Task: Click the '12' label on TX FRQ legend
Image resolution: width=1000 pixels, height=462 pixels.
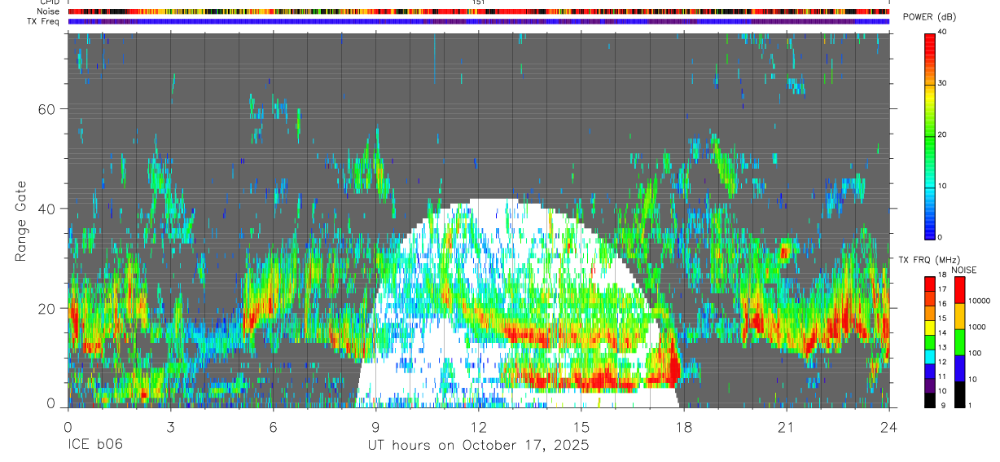Action: pos(943,362)
